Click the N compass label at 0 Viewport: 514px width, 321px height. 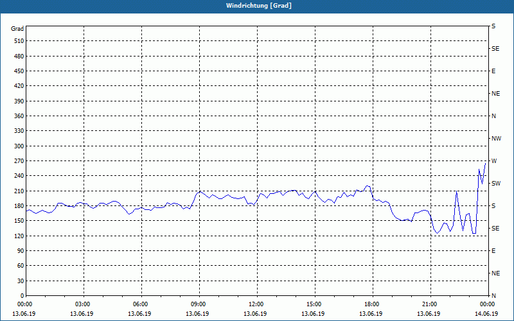pyautogui.click(x=493, y=295)
